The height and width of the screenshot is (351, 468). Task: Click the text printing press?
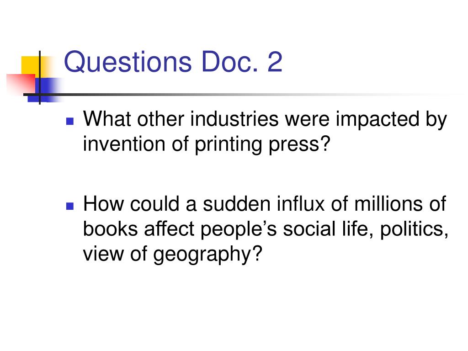(263, 144)
